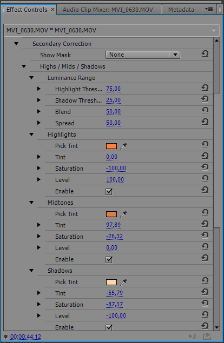The height and width of the screenshot is (343, 224).
Task: Select the Shadows Pick Tint eyedropper
Action: pos(123,283)
